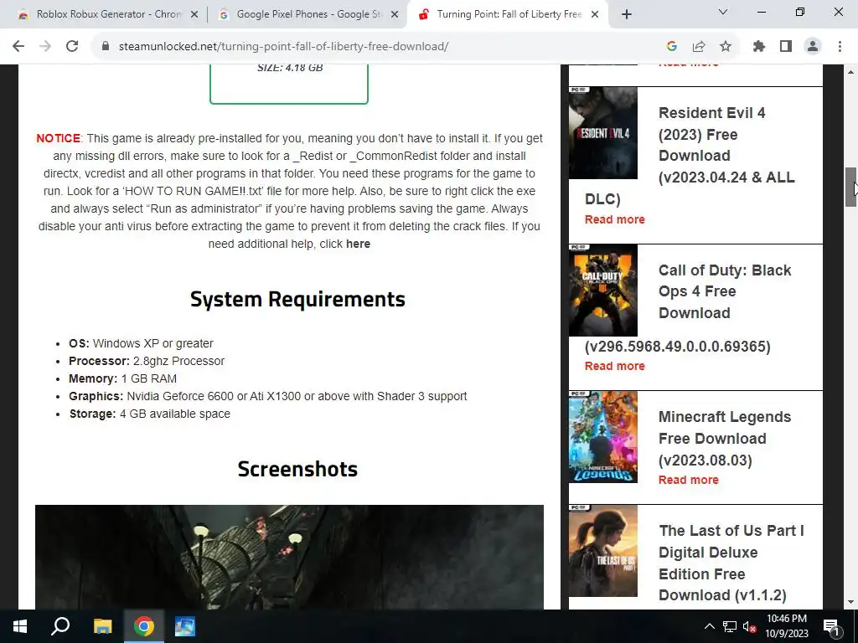Click Read more under Call of Duty
This screenshot has width=858, height=643.
[x=614, y=366]
